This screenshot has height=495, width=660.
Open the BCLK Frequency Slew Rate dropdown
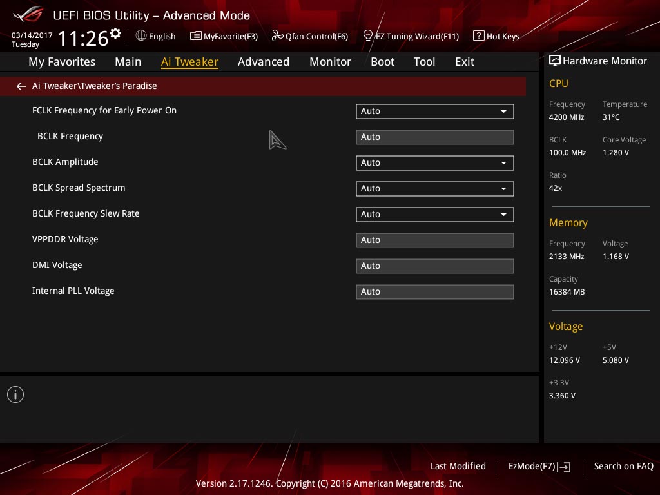[435, 215]
